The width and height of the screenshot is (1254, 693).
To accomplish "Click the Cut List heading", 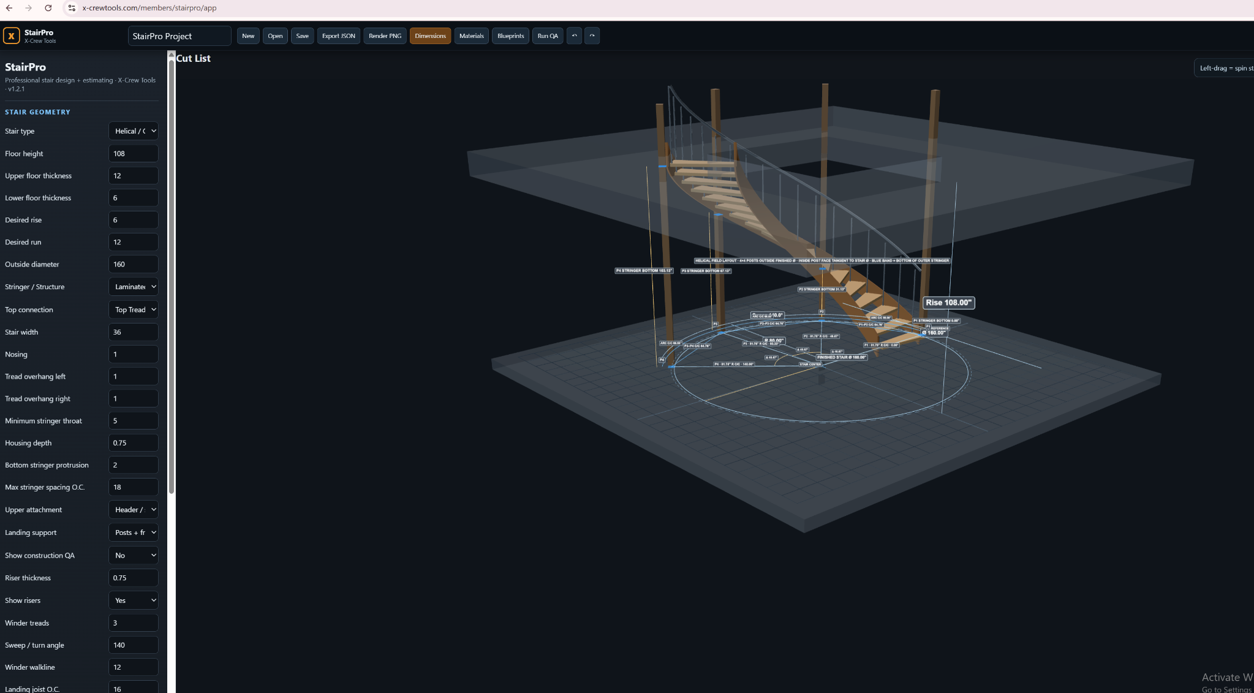I will click(x=193, y=58).
